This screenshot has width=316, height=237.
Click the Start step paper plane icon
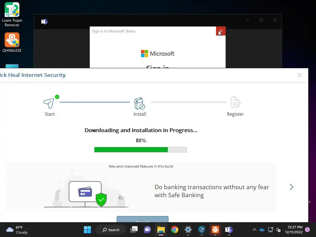coord(49,103)
